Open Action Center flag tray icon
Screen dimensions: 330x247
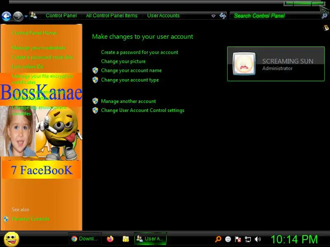pos(238,239)
